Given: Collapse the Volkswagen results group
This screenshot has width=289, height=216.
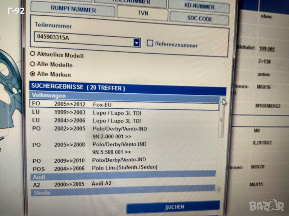Looking at the screenshot, I should 123,96.
